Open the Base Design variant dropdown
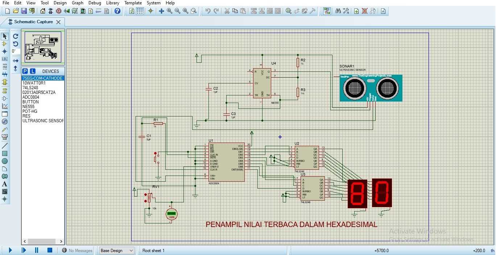Viewport: 496px width, 255px height. click(x=117, y=251)
